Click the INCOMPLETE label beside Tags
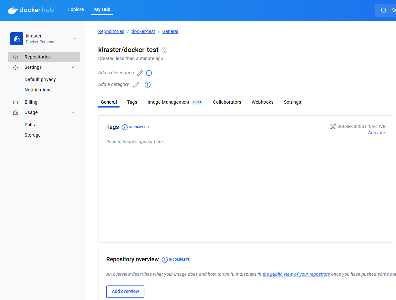Image resolution: width=396 pixels, height=300 pixels. pos(140,127)
